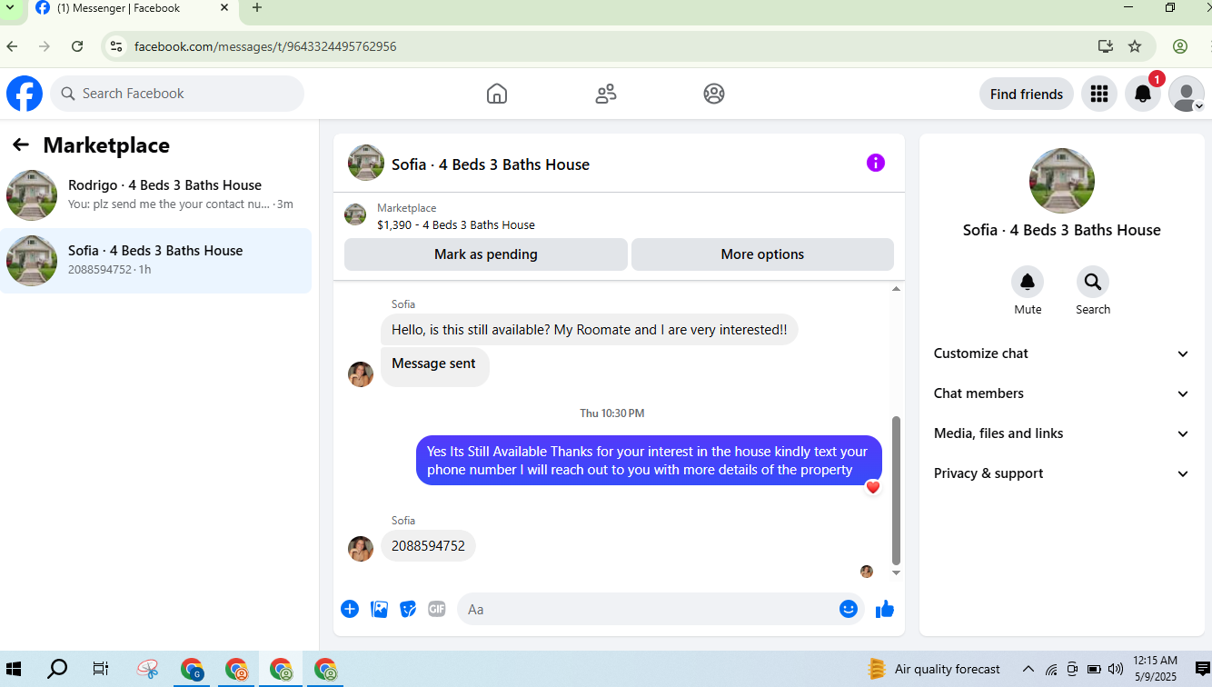The width and height of the screenshot is (1212, 687).
Task: Go to the Home feed icon
Action: pyautogui.click(x=497, y=94)
